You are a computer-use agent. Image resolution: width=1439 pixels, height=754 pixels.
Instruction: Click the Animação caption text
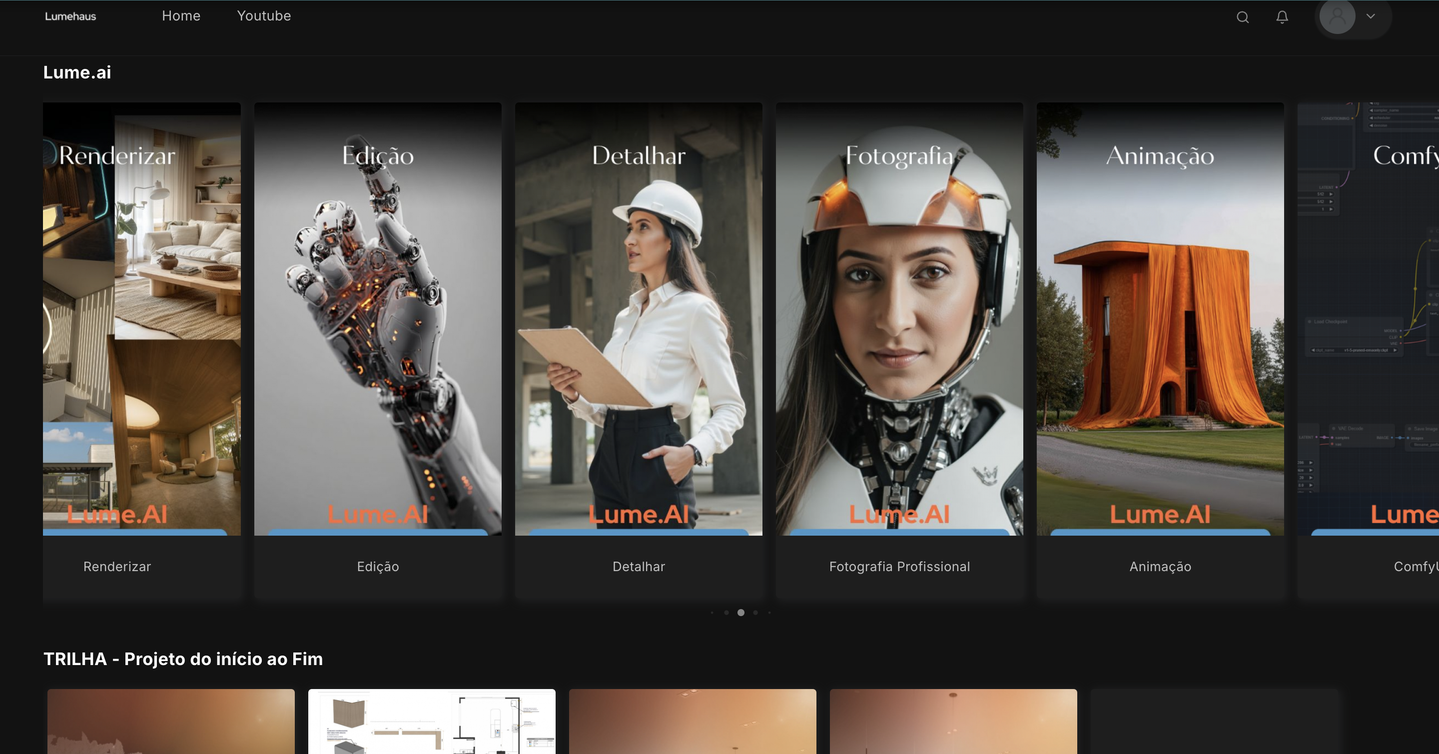(1160, 566)
